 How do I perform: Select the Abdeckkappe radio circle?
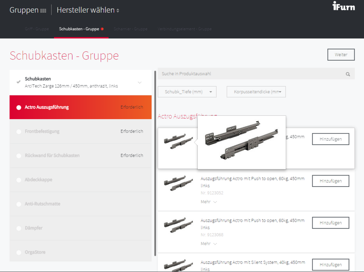tap(19, 180)
